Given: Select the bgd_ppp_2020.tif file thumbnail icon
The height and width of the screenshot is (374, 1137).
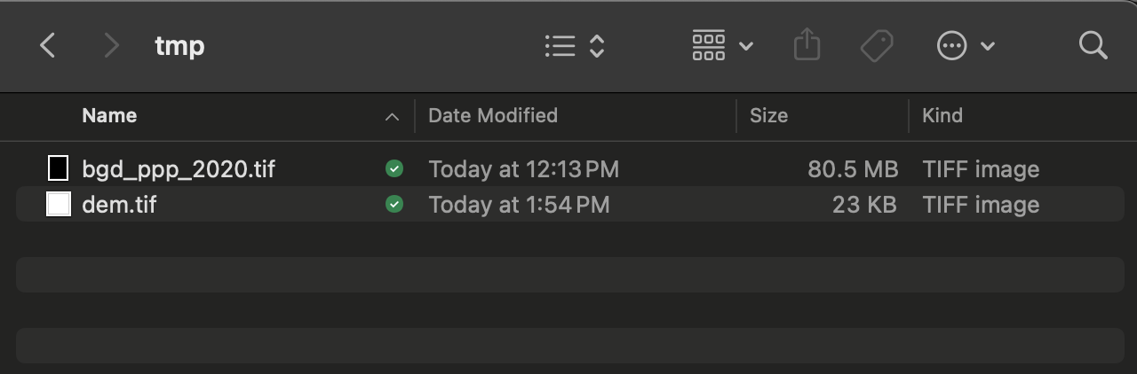Looking at the screenshot, I should (58, 168).
